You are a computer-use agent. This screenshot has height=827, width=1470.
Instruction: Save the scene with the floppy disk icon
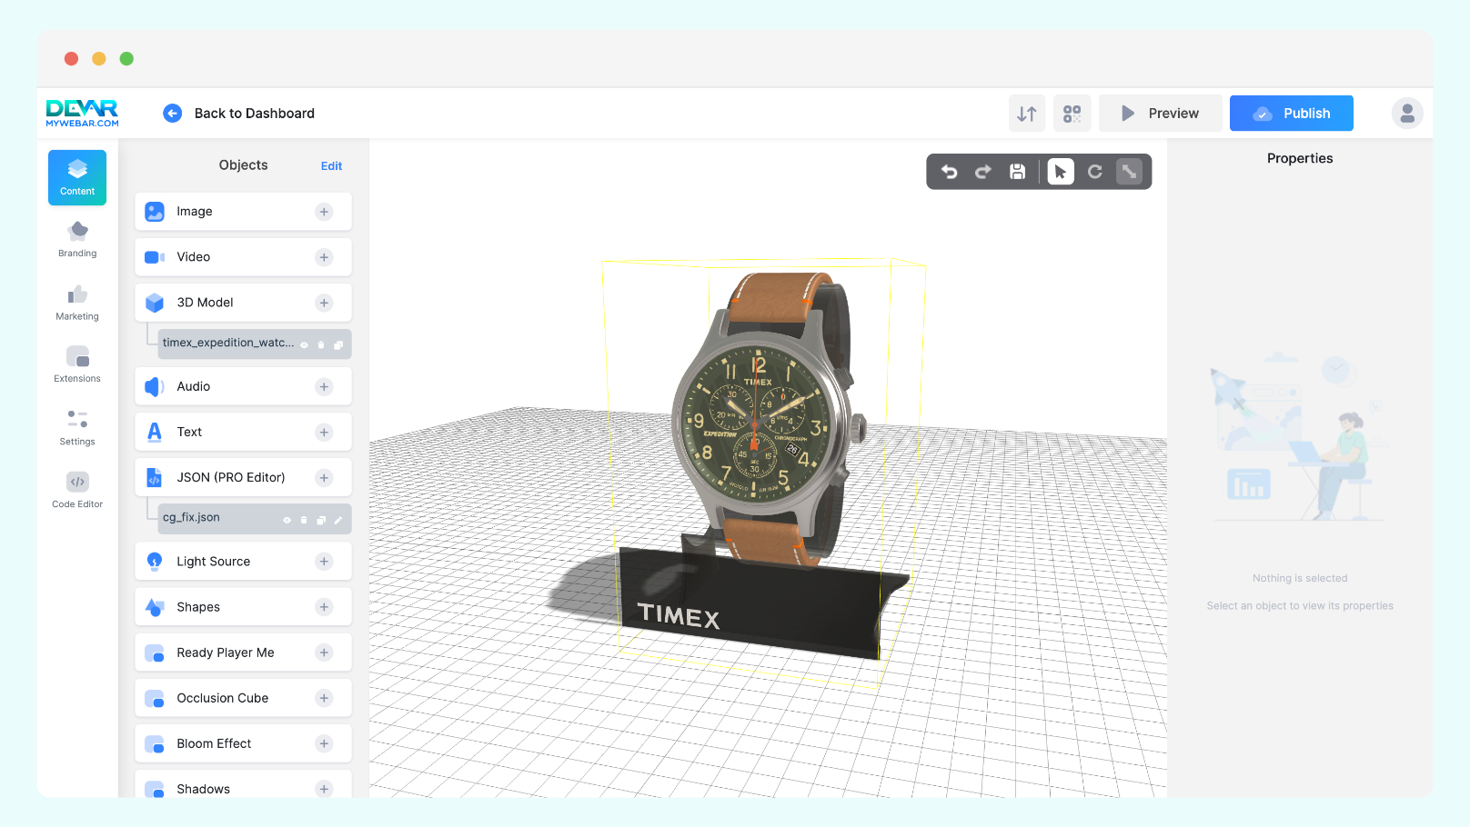[1018, 172]
